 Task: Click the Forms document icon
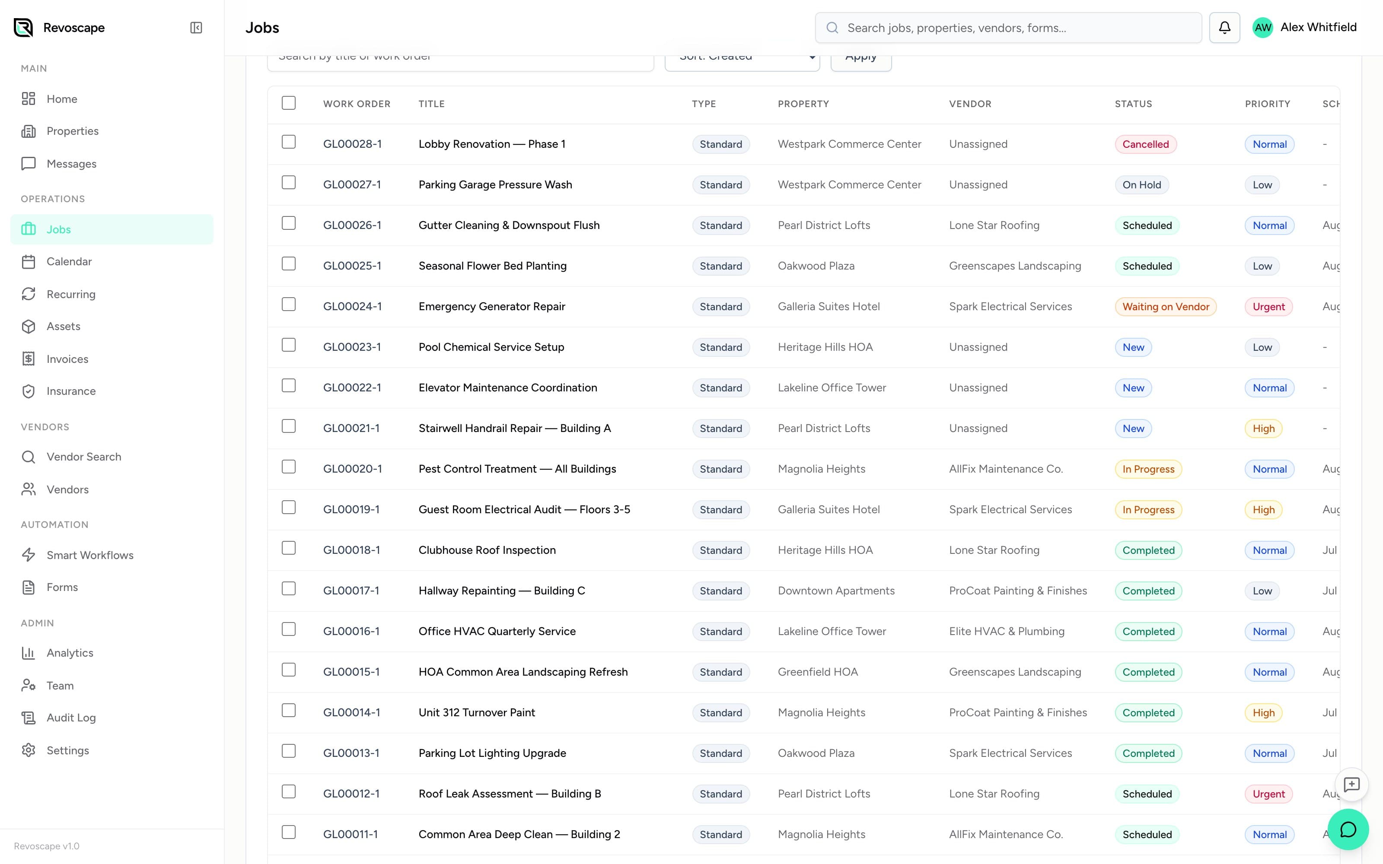pyautogui.click(x=29, y=588)
